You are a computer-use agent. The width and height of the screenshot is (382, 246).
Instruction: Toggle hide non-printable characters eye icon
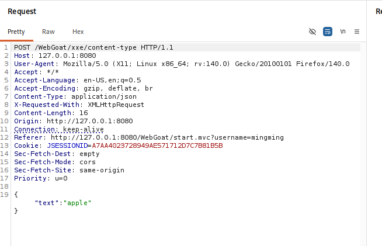(x=312, y=32)
